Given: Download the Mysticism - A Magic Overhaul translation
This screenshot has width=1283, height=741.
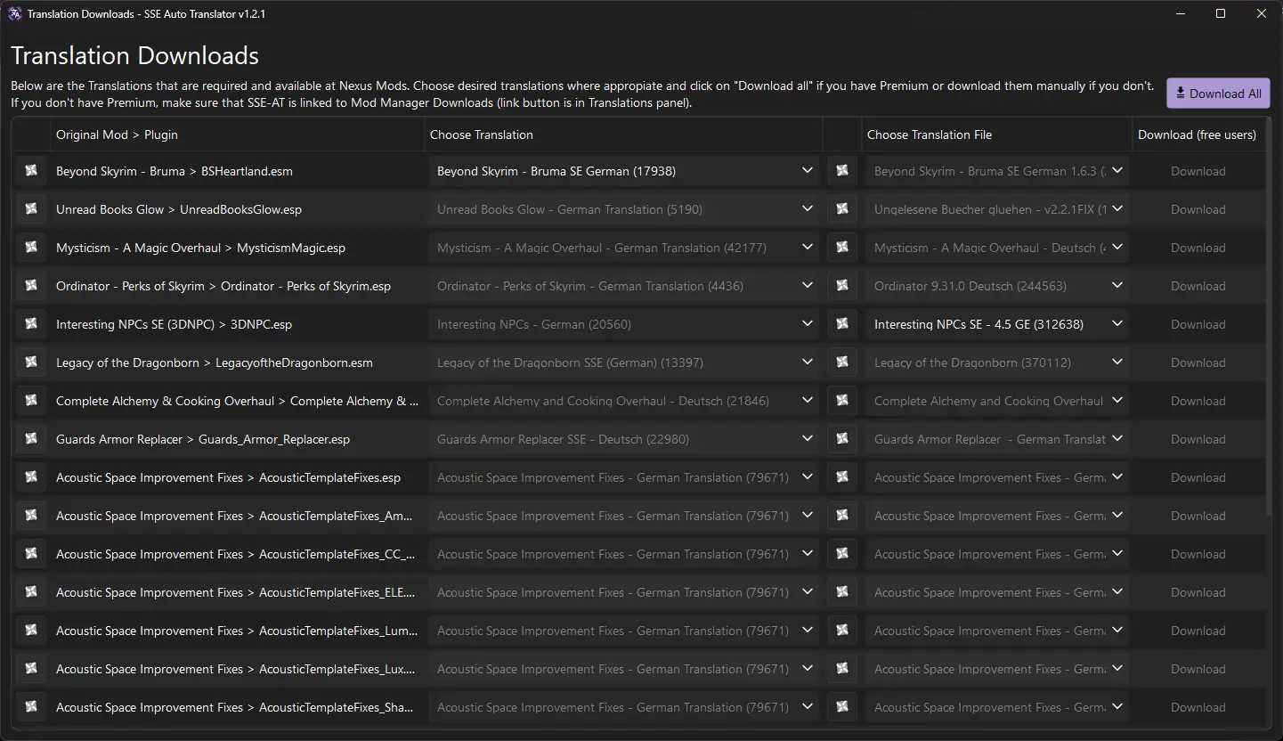Looking at the screenshot, I should 1198,248.
